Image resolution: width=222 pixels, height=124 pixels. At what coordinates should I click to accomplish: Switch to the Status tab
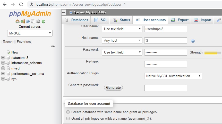pos(122,20)
